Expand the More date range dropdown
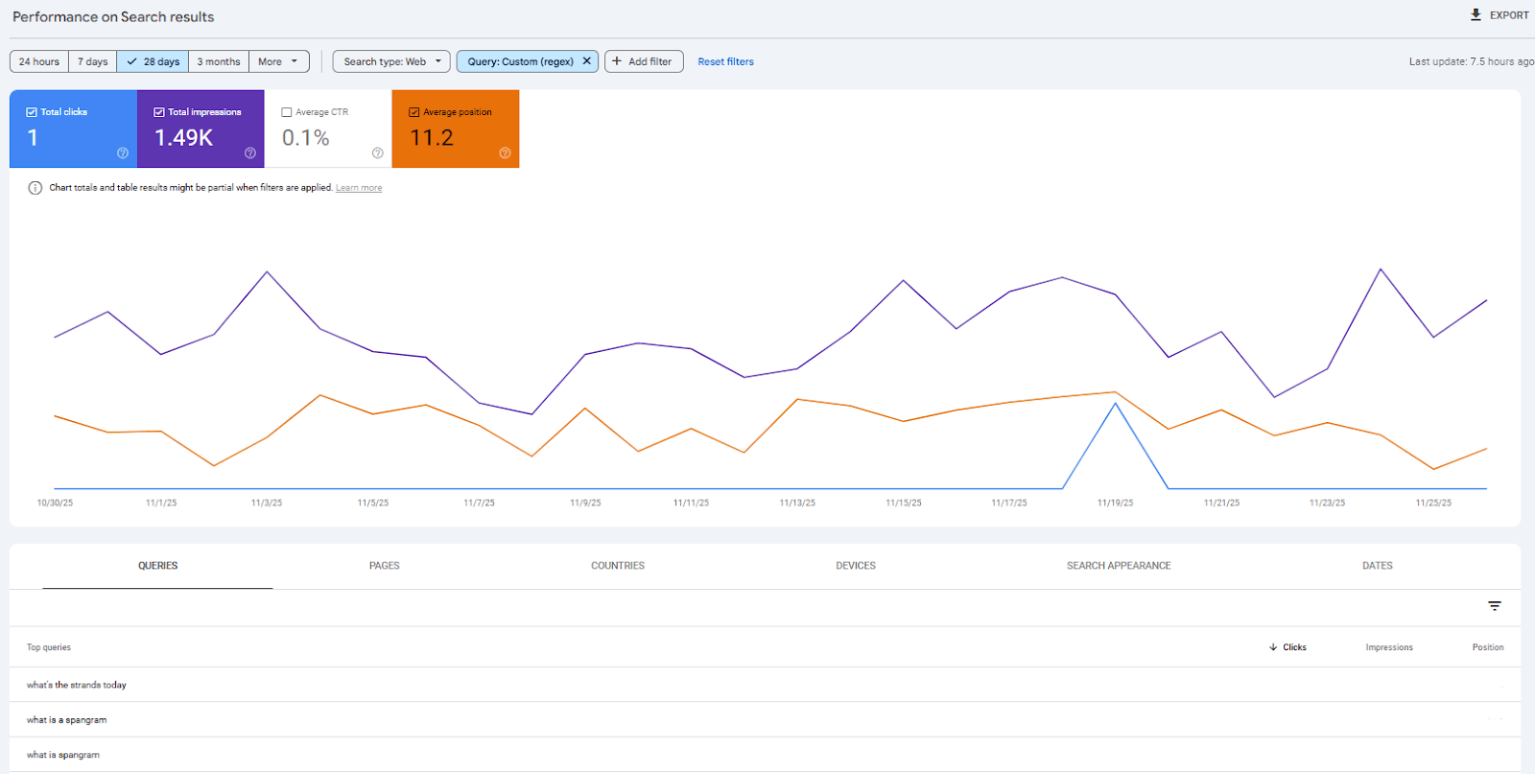 (278, 61)
